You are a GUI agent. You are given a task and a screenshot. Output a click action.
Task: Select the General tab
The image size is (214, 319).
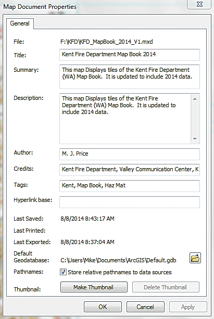coord(20,23)
